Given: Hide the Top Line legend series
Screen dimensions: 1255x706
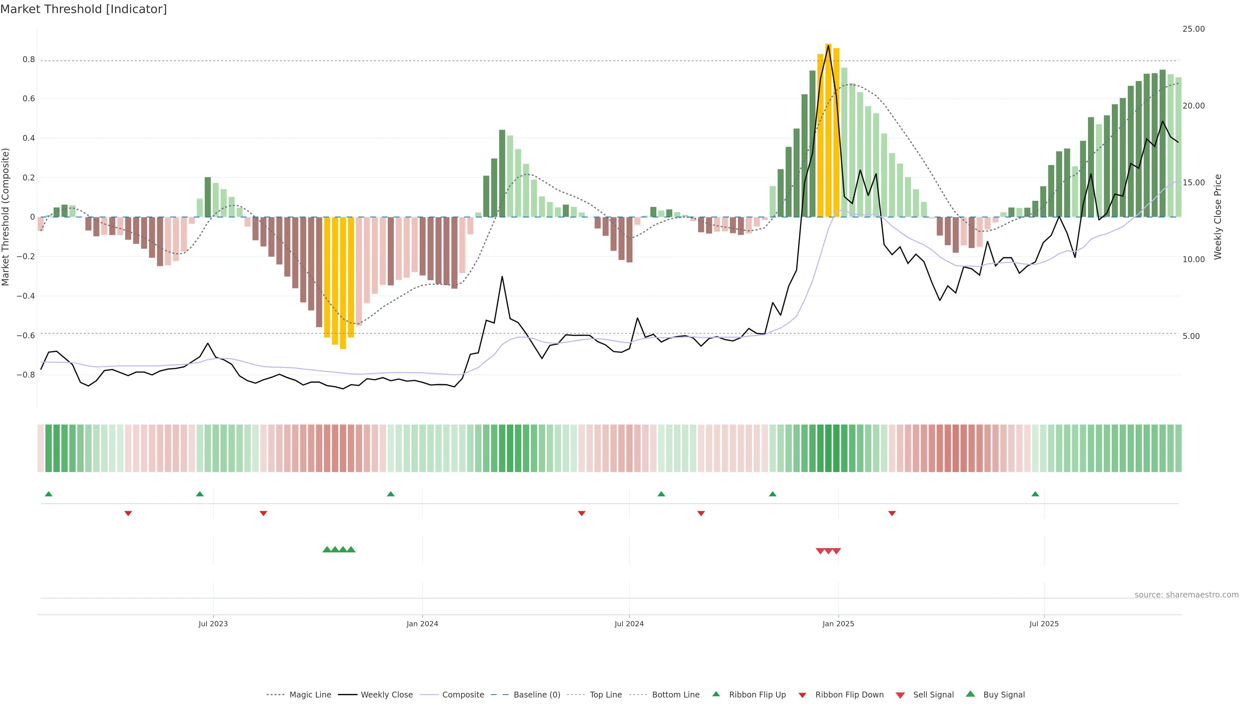Looking at the screenshot, I should [606, 695].
